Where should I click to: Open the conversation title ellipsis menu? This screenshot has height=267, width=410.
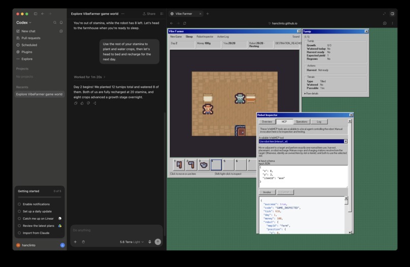pyautogui.click(x=123, y=14)
